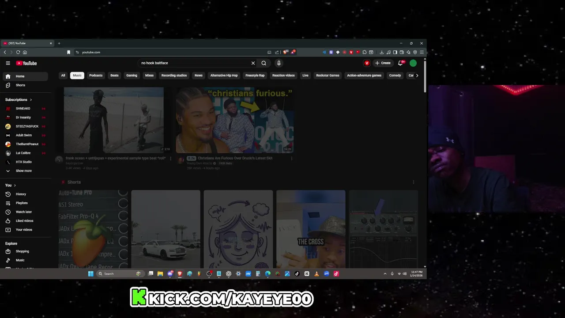Select the Beats filter chip
565x318 pixels.
[114, 76]
